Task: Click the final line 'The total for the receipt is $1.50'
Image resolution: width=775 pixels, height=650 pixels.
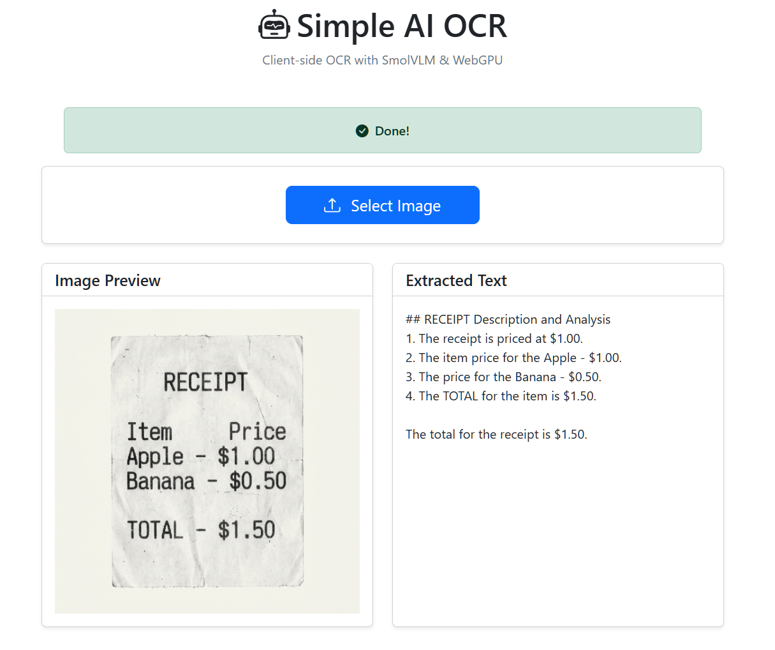Action: click(x=496, y=434)
